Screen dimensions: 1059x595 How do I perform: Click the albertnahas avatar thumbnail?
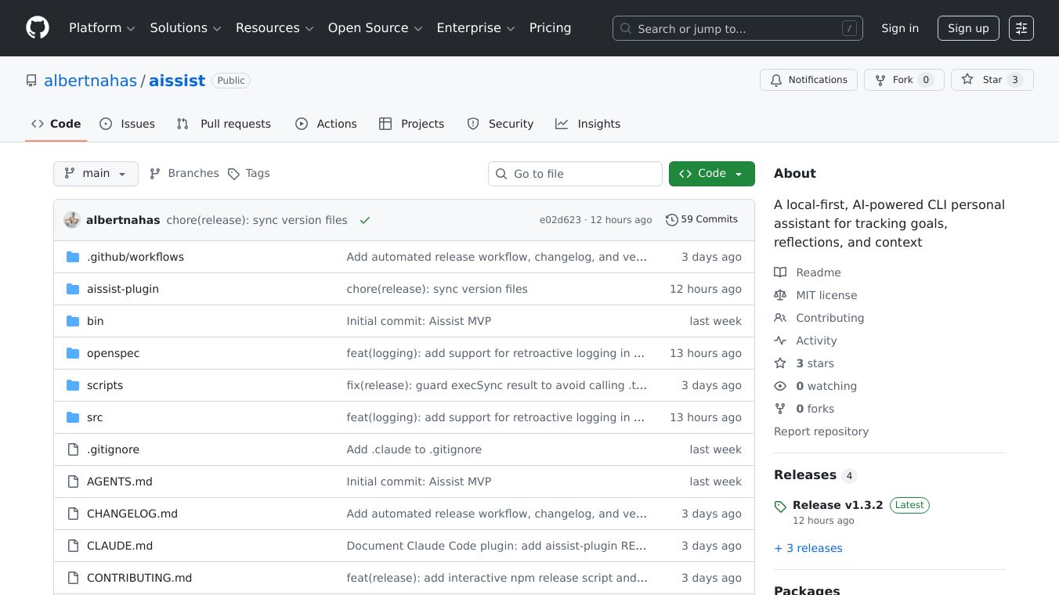coord(72,220)
